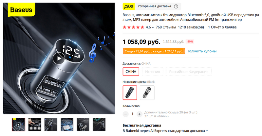Click the help question mark icon
The image size is (262, 136).
tap(176, 6)
